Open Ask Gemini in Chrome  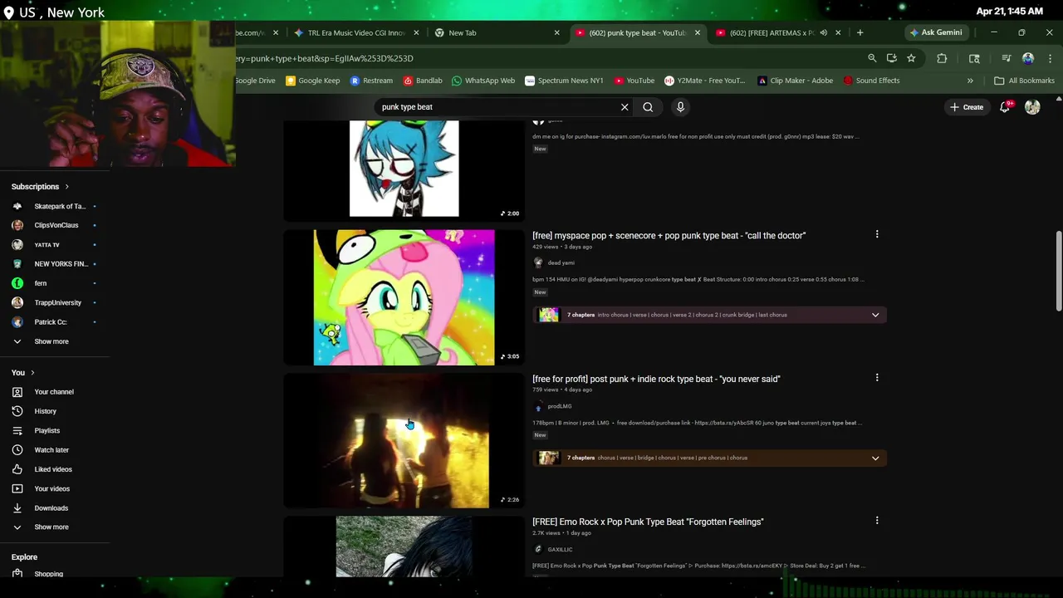coord(936,32)
